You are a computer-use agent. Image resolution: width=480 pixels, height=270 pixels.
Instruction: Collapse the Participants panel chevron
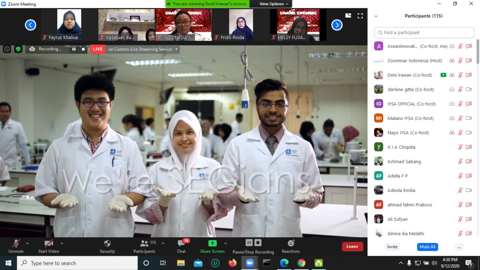click(x=376, y=16)
